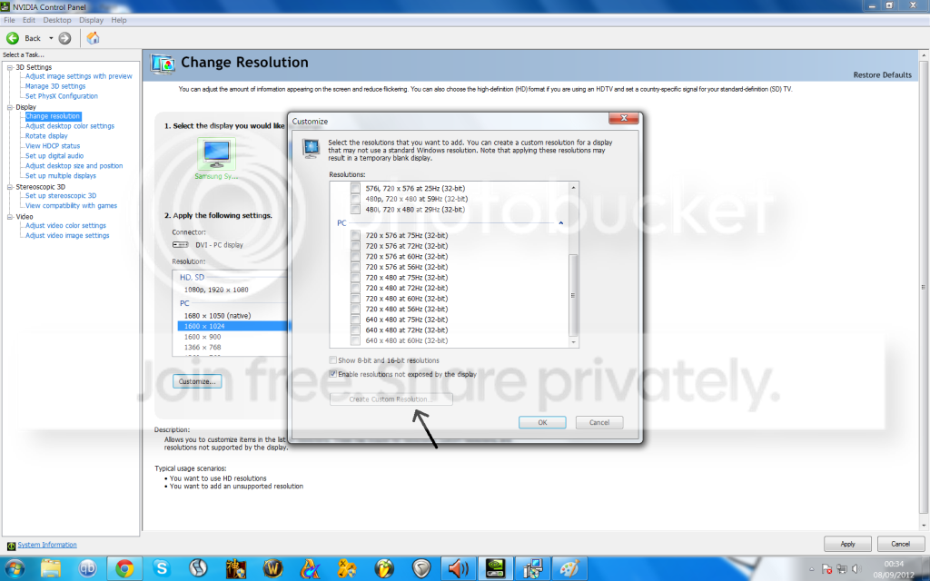Click the NVIDIA icon in the taskbar

coord(495,568)
